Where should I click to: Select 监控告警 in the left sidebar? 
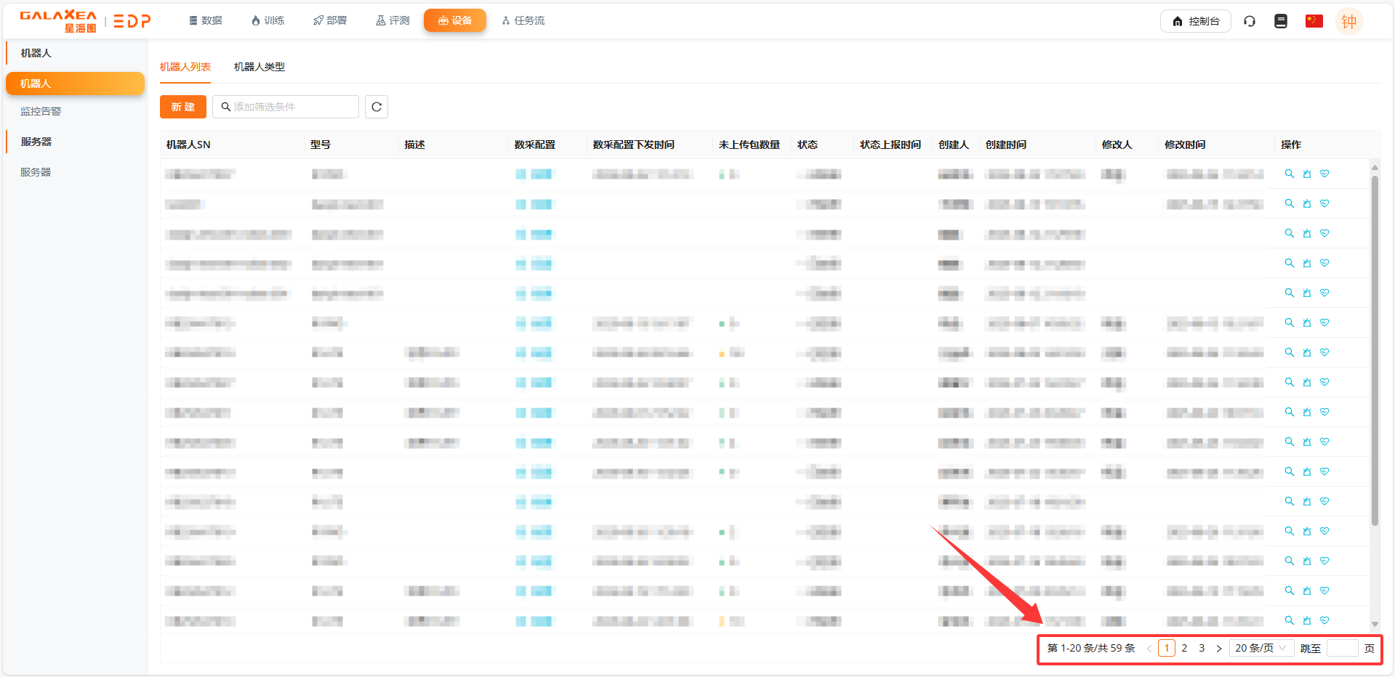tap(41, 111)
